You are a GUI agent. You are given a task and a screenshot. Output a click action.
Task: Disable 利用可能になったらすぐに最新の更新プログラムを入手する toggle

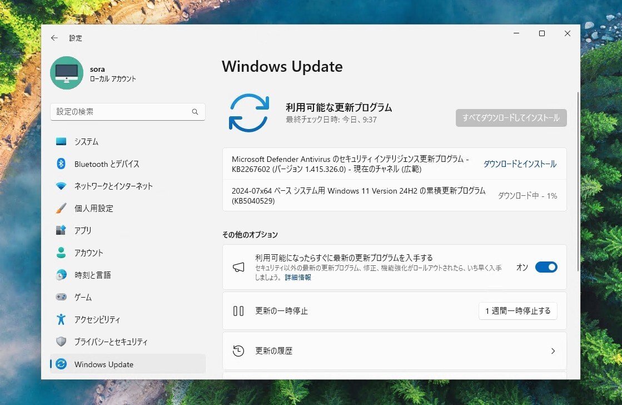(546, 267)
